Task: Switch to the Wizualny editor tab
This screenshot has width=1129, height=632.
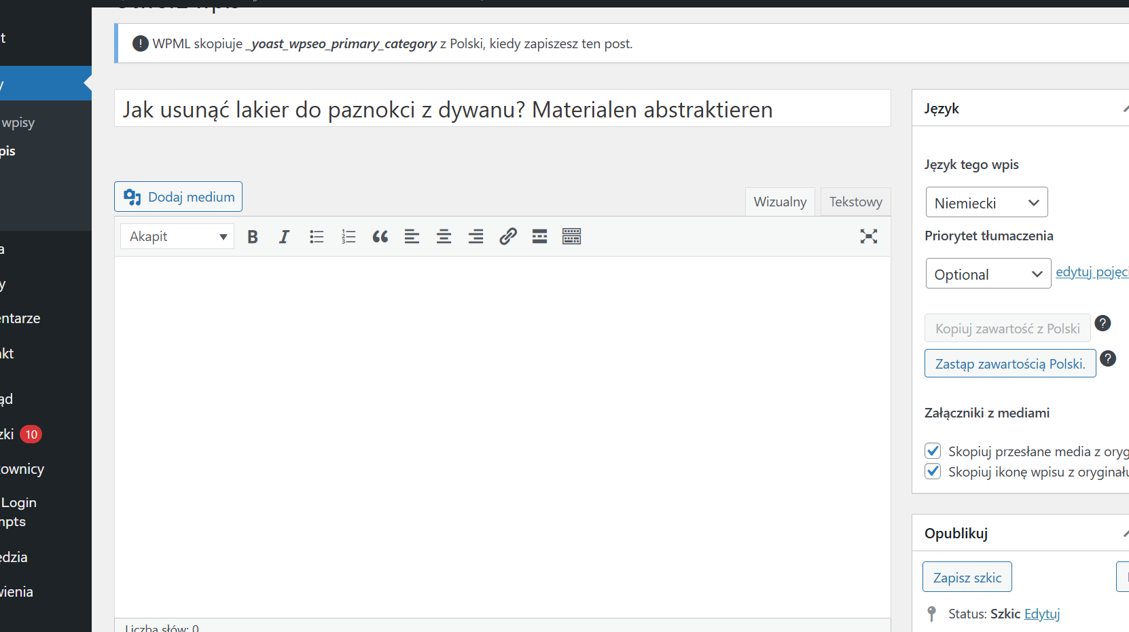Action: (780, 202)
